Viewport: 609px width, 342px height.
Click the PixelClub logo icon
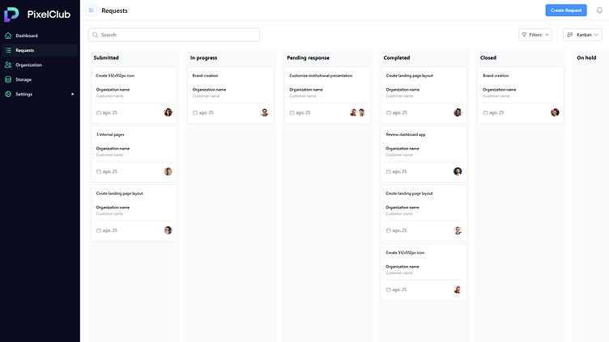coord(11,13)
